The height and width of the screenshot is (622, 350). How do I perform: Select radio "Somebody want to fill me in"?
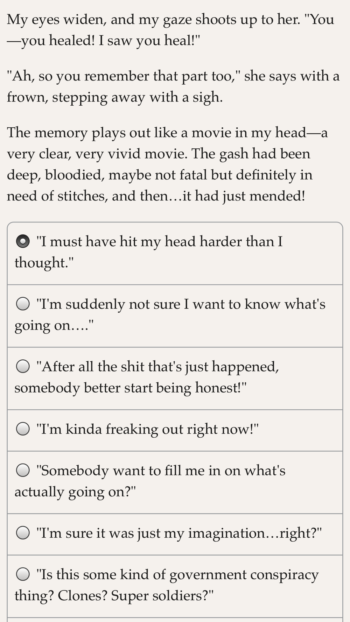click(23, 471)
